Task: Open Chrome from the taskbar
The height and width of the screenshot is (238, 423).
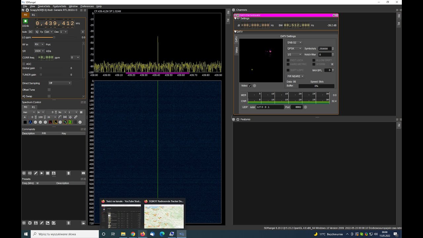Action: coord(133,234)
